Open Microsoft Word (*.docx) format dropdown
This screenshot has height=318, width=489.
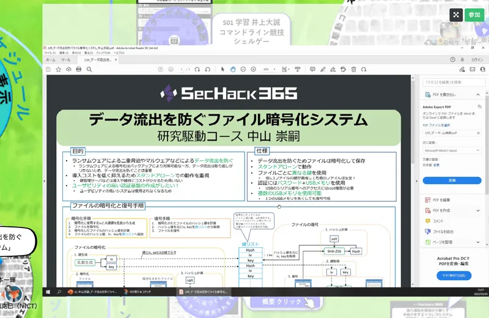pyautogui.click(x=452, y=150)
